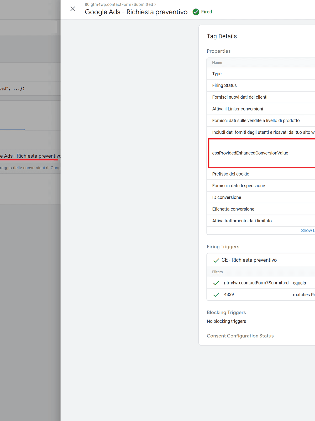Image resolution: width=315 pixels, height=421 pixels.
Task: Select the ID conversione property
Action: (227, 197)
